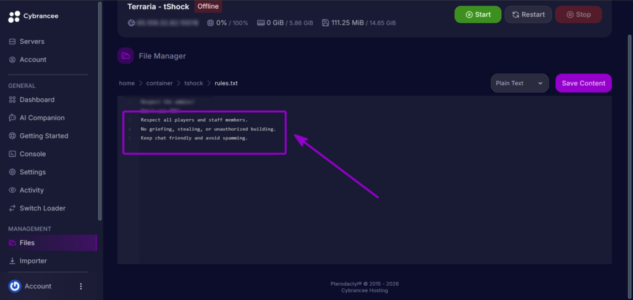
Task: Go to the home breadcrumb
Action: (x=127, y=83)
